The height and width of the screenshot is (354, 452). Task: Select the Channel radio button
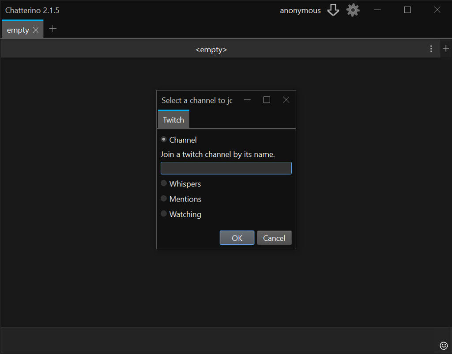(163, 139)
